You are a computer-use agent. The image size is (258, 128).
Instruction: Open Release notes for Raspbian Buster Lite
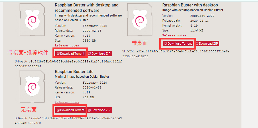tap(67, 102)
